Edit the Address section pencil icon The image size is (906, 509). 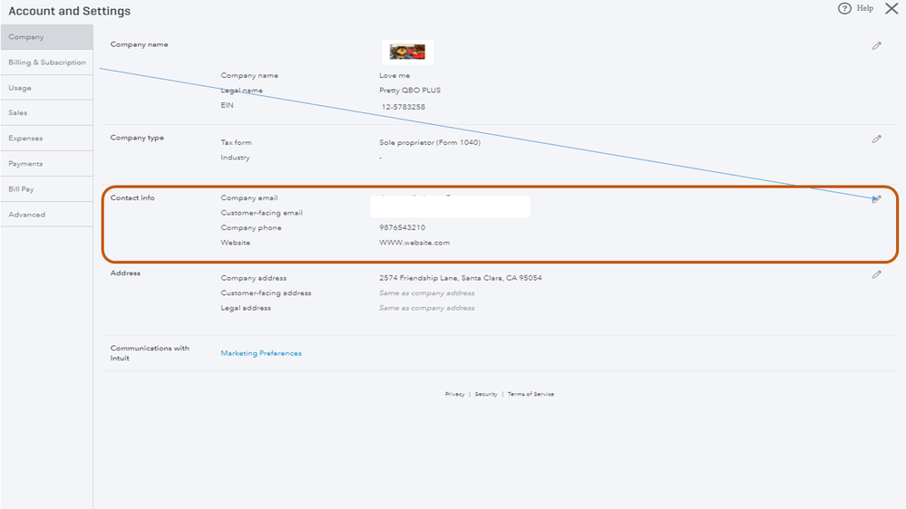click(x=877, y=274)
